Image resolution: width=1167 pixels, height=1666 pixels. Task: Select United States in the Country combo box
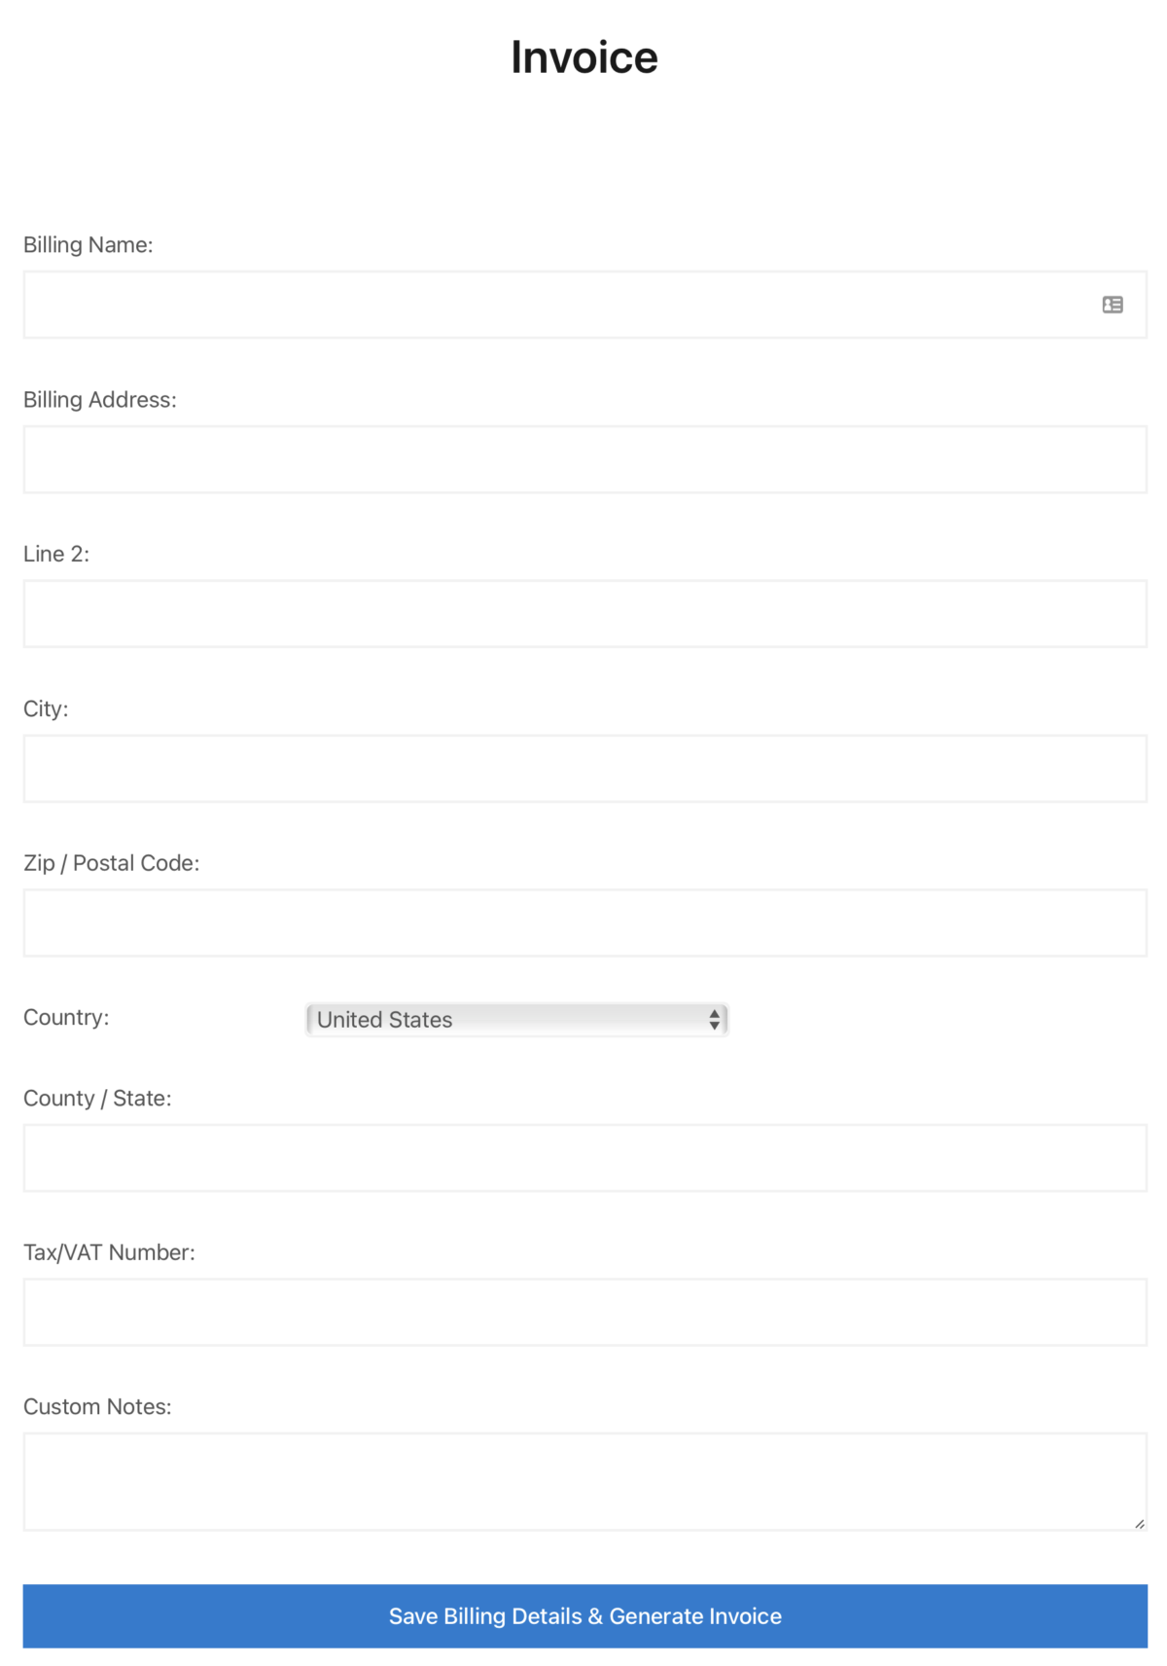coord(515,1020)
